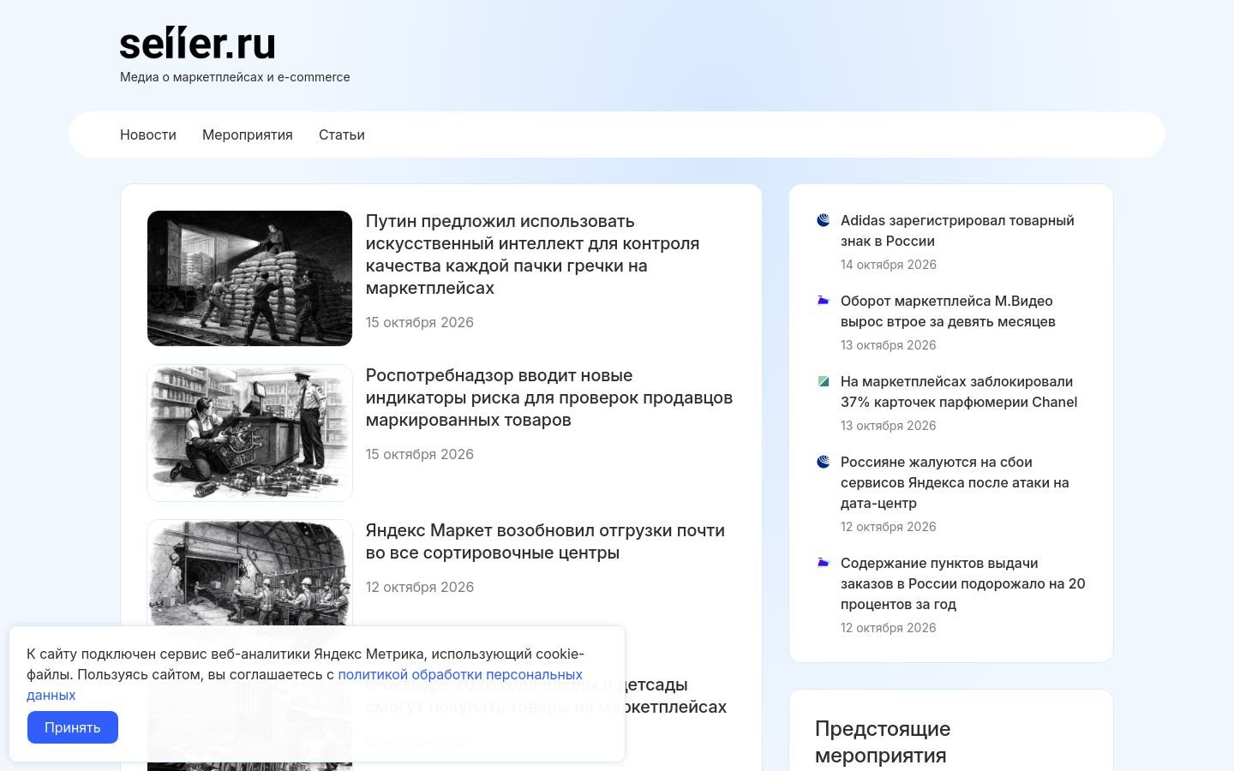Open Оборот маркетплейса М.Видео news item

(x=948, y=311)
